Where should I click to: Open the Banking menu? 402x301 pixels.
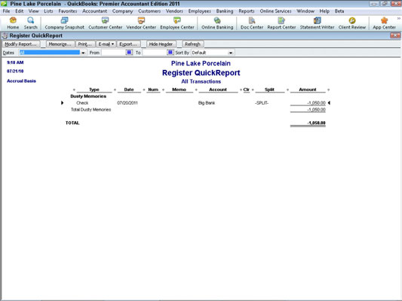(225, 11)
